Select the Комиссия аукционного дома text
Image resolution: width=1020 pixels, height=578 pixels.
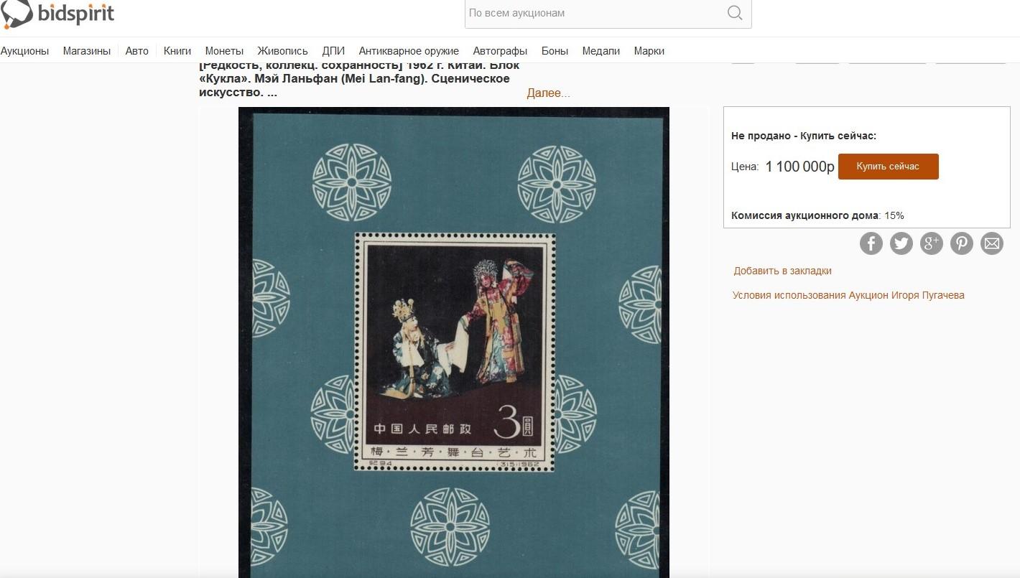(x=805, y=215)
